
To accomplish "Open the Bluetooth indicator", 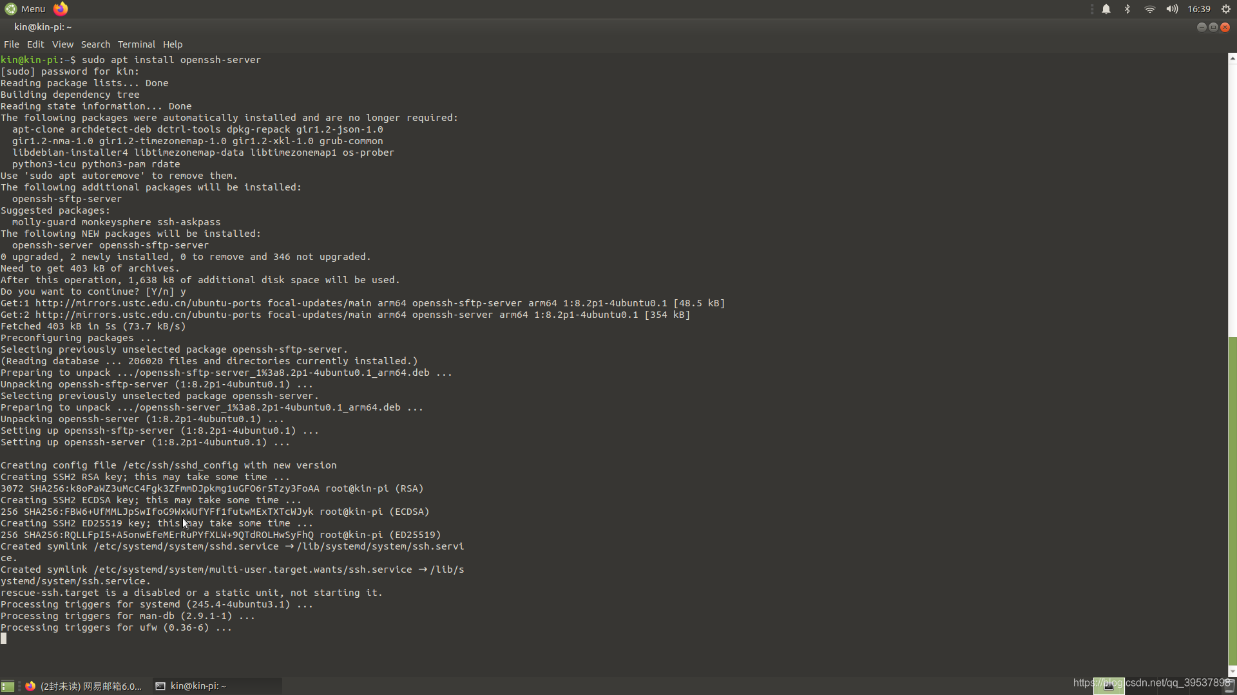I will click(x=1127, y=9).
